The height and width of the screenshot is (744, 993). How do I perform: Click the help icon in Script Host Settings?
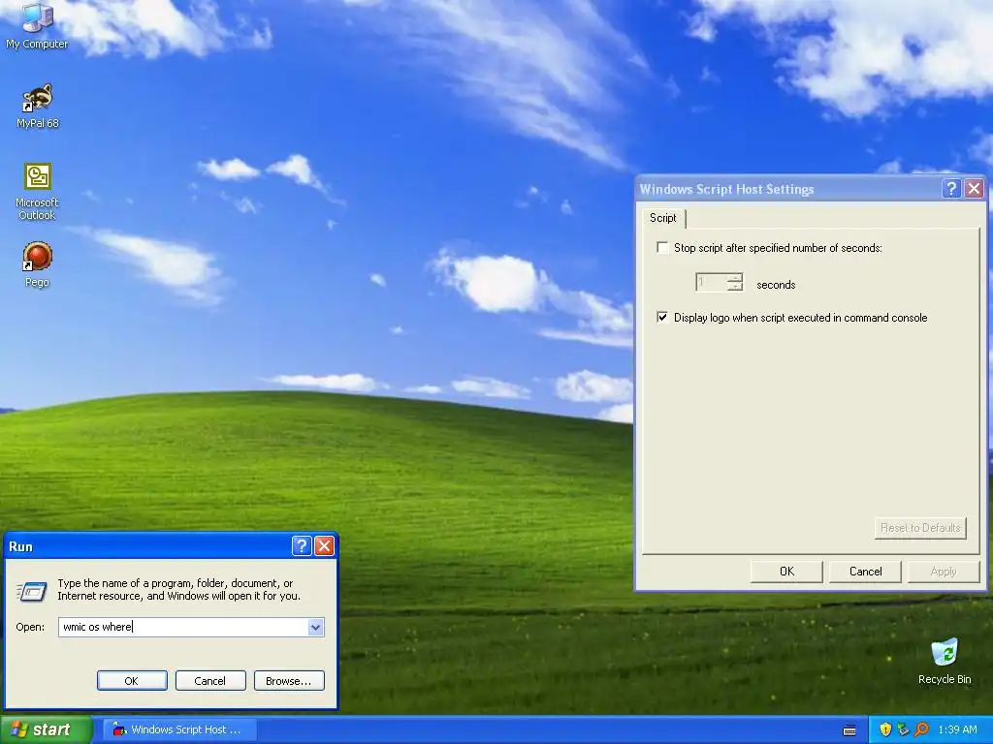(x=951, y=189)
